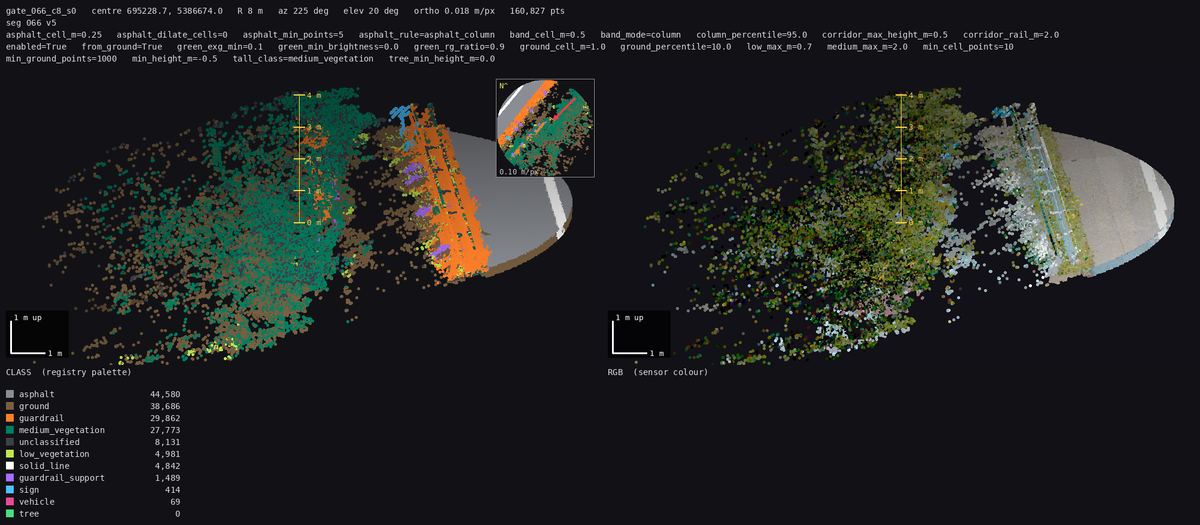Click the tree legend swatch
This screenshot has width=1200, height=525.
(x=10, y=514)
